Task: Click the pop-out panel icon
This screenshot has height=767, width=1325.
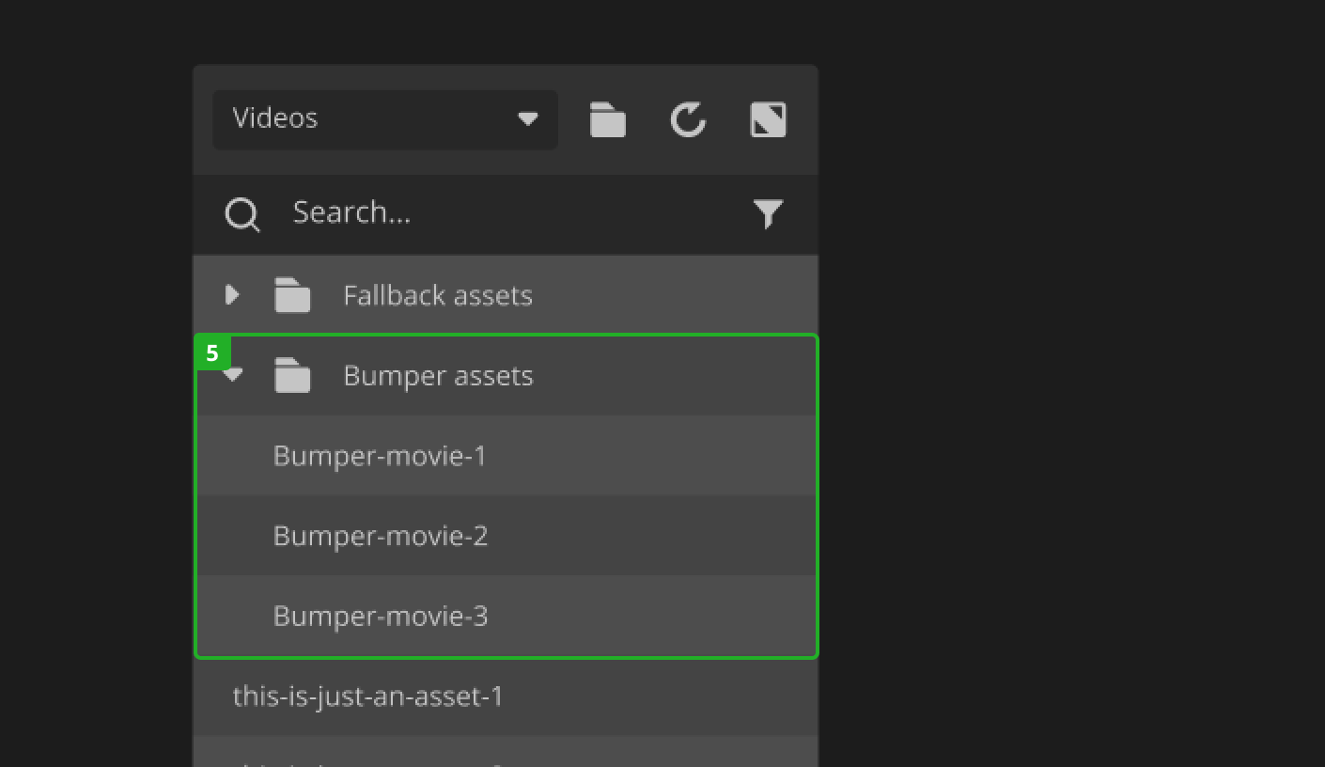Action: tap(768, 120)
